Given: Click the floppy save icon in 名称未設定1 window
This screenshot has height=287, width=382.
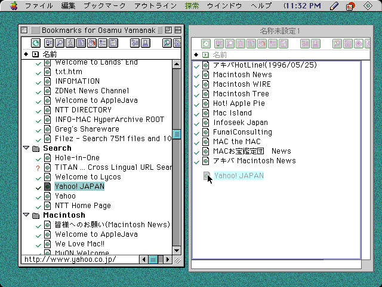Looking at the screenshot, I should click(x=283, y=44).
